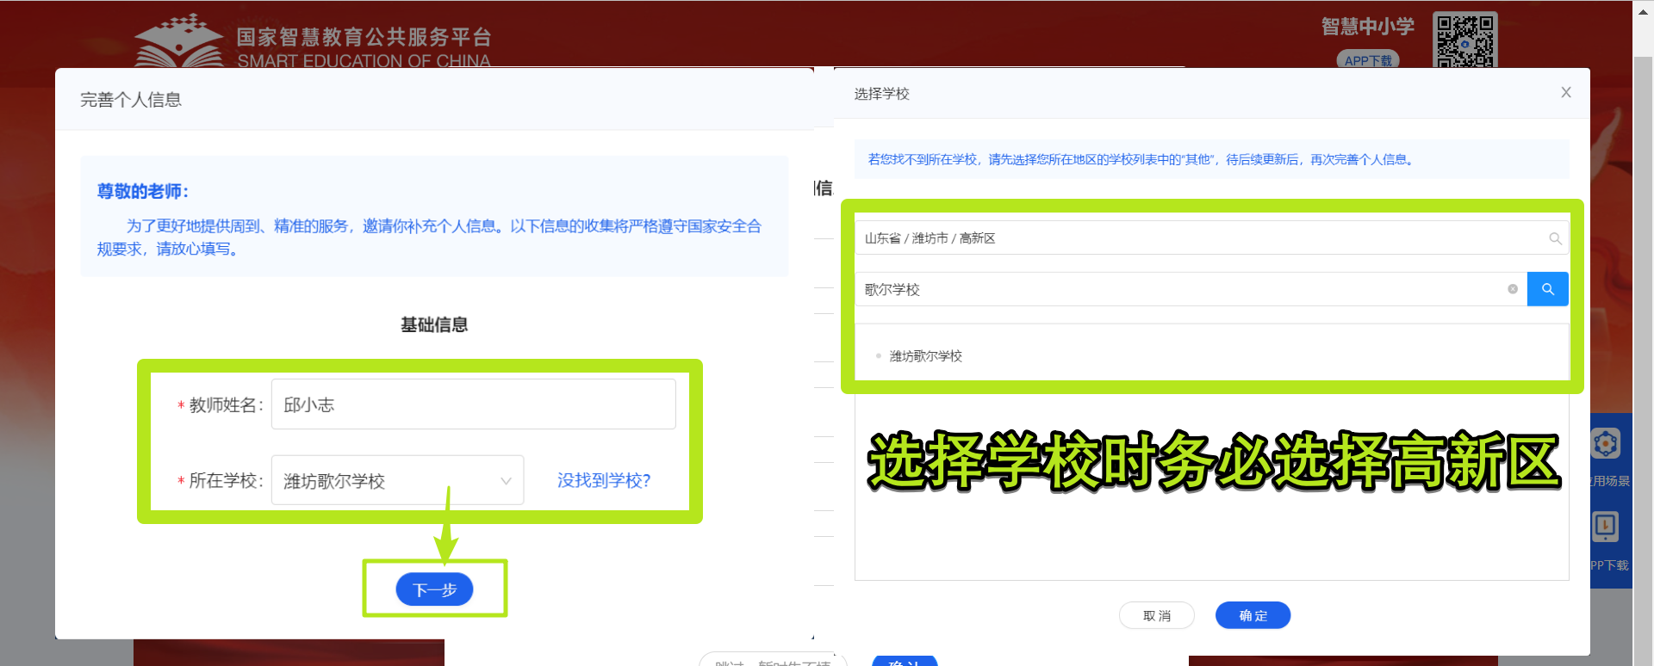
Task: Click magnifier icon in region selector
Action: point(1555,238)
